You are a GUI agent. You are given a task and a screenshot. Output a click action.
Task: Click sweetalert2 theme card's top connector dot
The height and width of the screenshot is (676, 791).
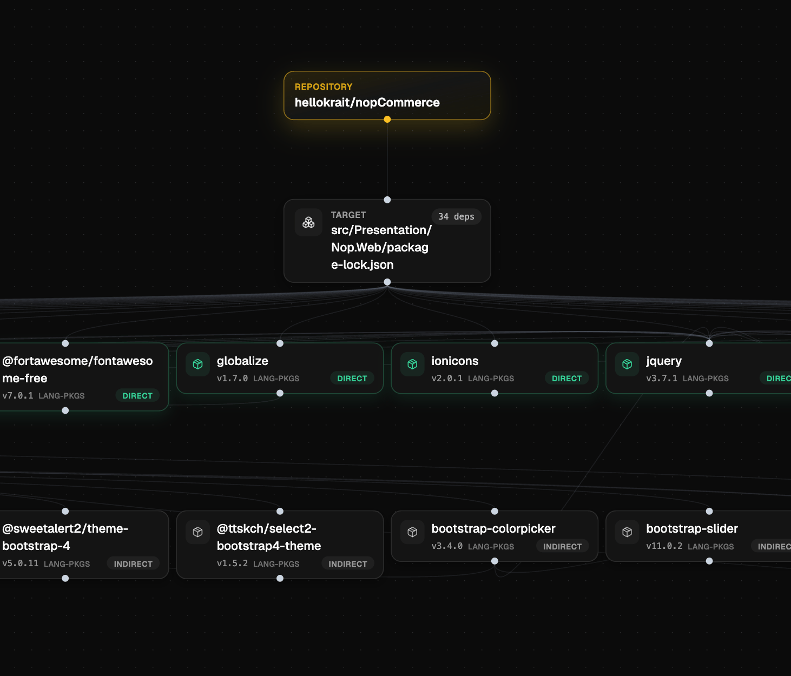tap(65, 511)
